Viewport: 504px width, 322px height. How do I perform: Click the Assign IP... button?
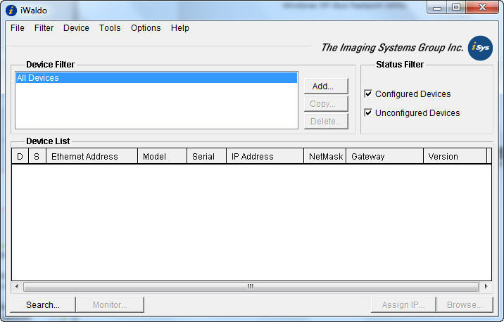tap(403, 304)
